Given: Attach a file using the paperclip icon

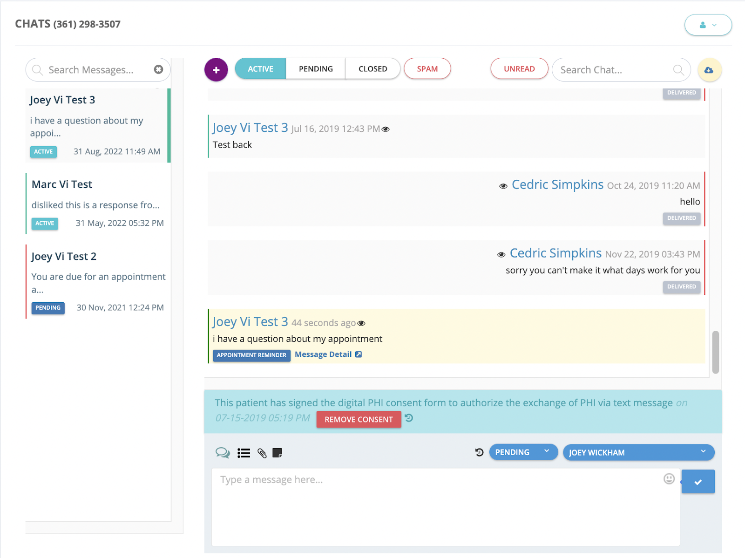Looking at the screenshot, I should pyautogui.click(x=261, y=453).
